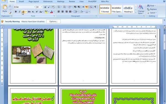This screenshot has width=166, height=104.
Task: Activate the Format Painter brush
Action: (x=10, y=13)
